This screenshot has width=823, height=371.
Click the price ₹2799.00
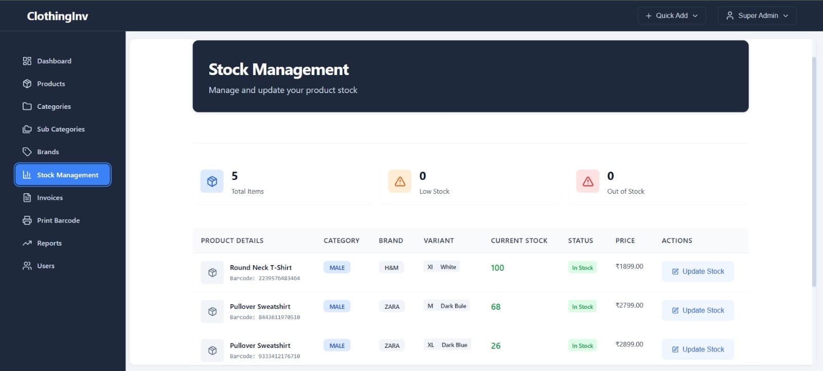pyautogui.click(x=630, y=305)
